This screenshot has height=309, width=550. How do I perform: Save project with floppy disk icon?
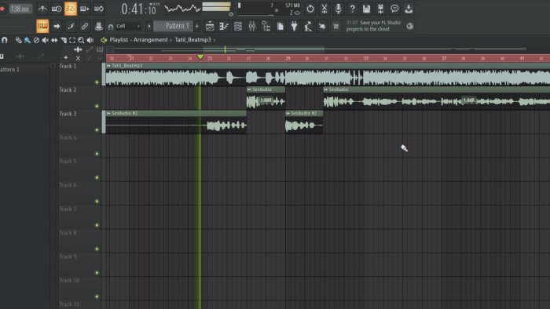[x=367, y=9]
